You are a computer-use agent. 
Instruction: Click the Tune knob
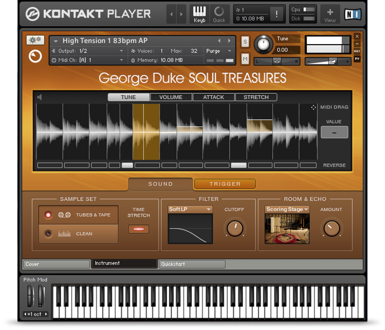(x=263, y=44)
